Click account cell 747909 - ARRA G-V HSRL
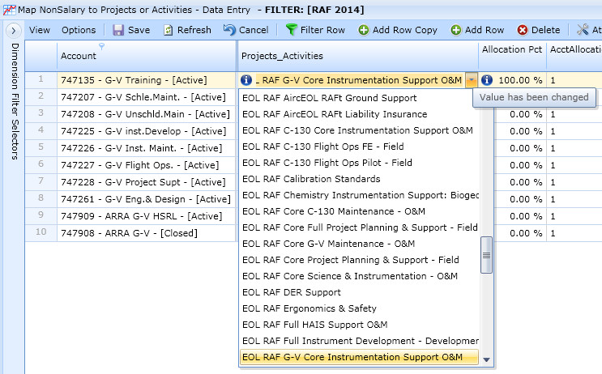Screen dimensions: 602x374 tap(147, 216)
